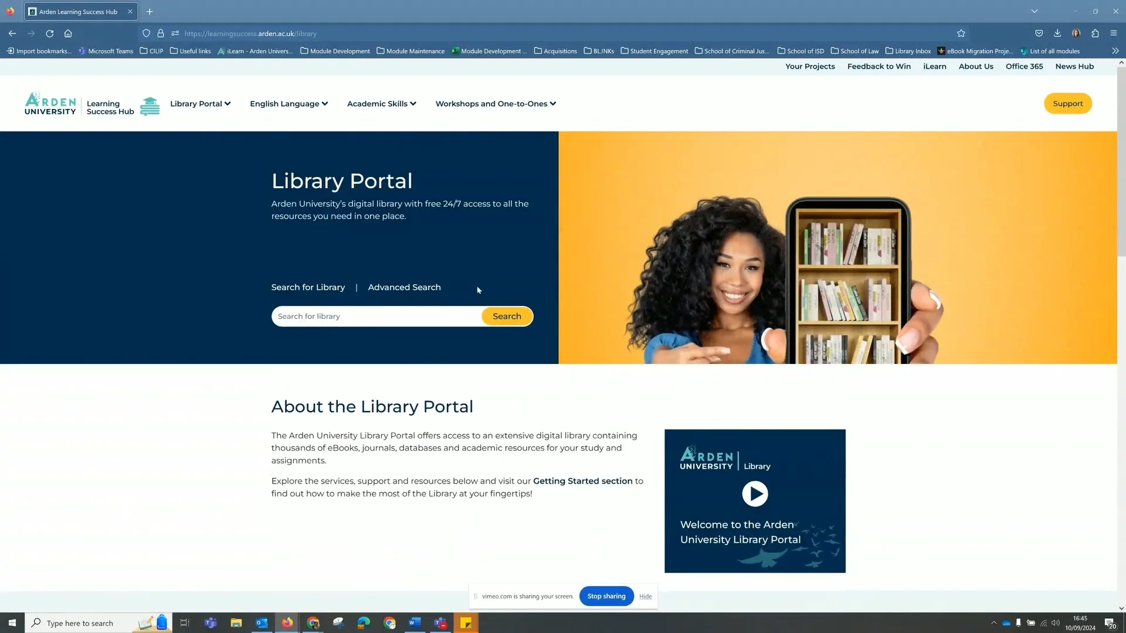Open the shield tracking protection icon
Image resolution: width=1126 pixels, height=633 pixels.
click(x=147, y=33)
